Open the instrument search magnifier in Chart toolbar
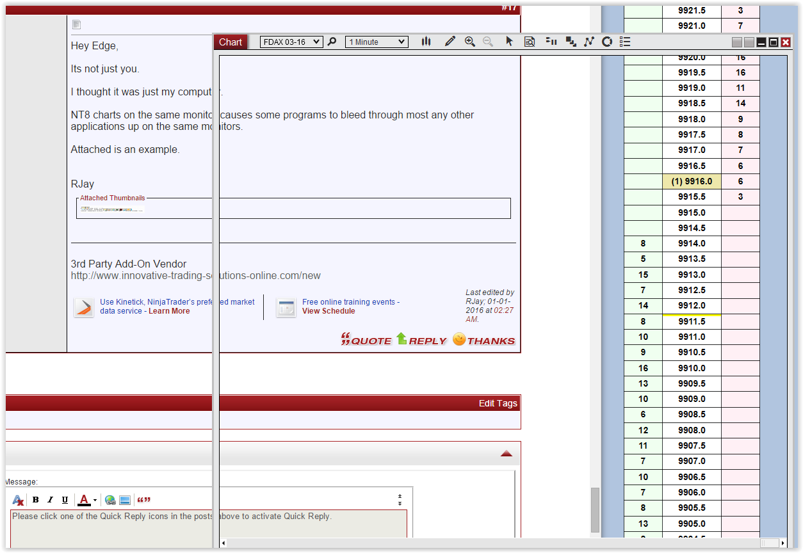The image size is (803, 553). pyautogui.click(x=332, y=42)
